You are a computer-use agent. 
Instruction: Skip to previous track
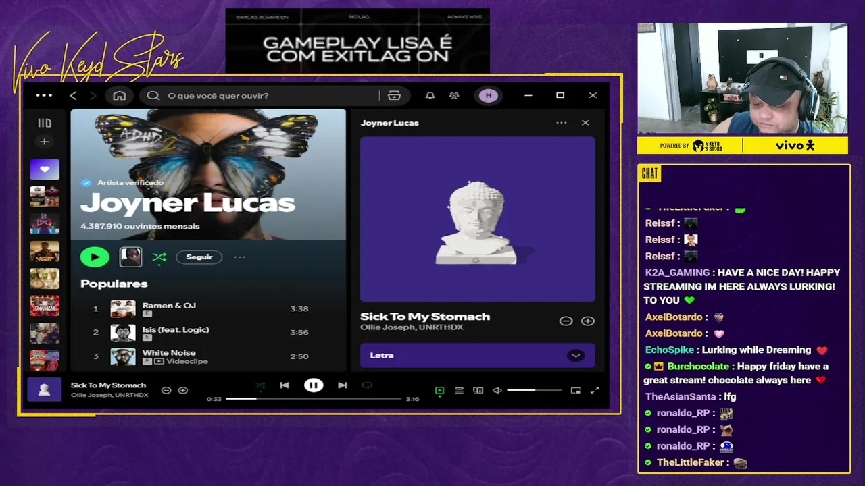(x=285, y=385)
